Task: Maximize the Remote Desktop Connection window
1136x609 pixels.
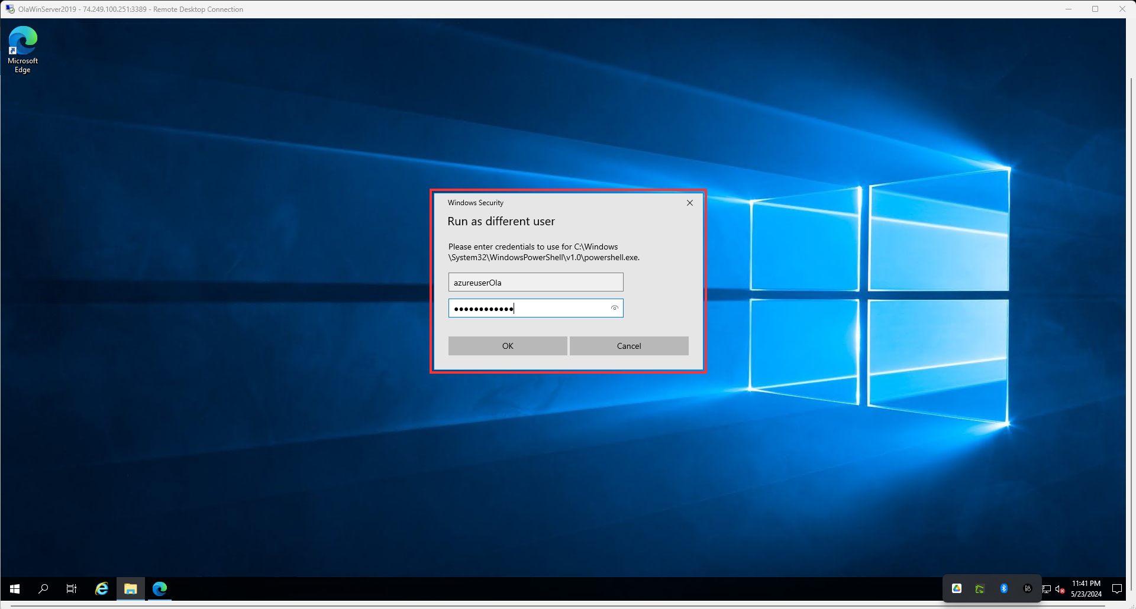Action: [x=1095, y=9]
